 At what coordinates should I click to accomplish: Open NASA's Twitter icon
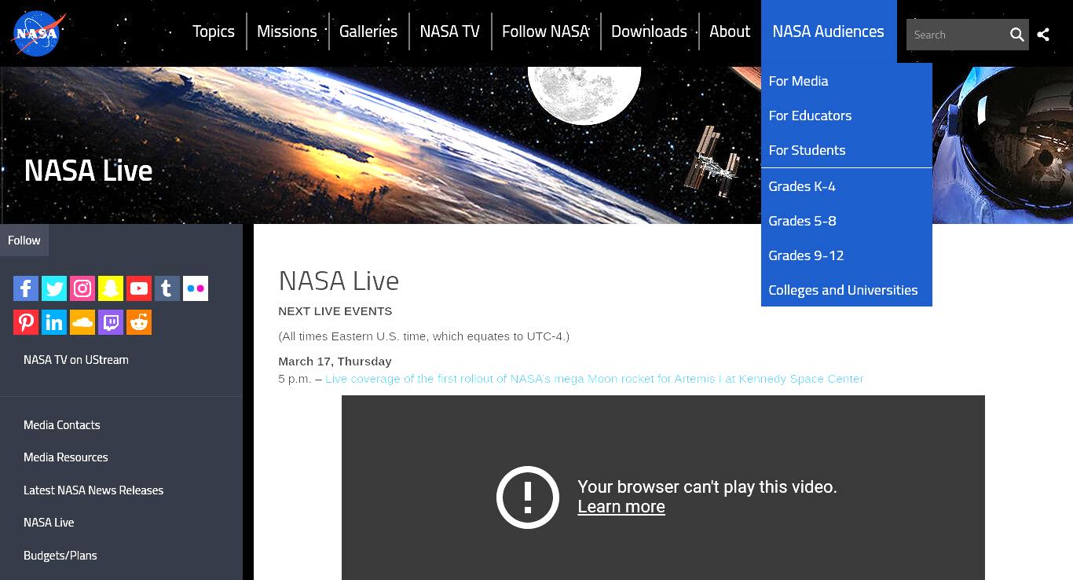54,288
